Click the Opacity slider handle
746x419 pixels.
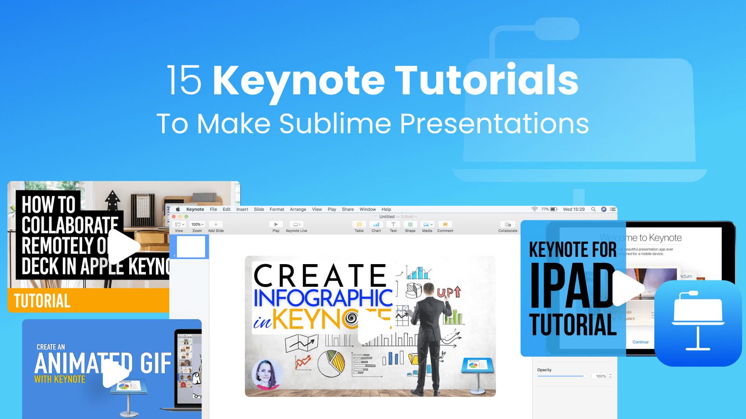point(585,376)
